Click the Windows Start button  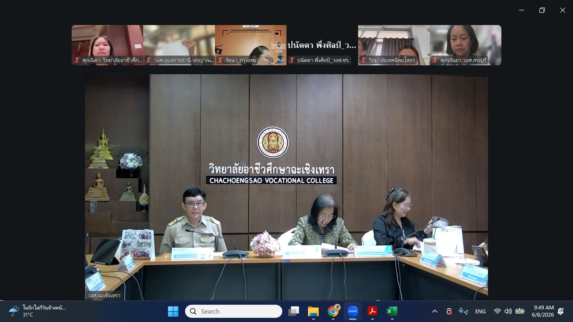(173, 311)
